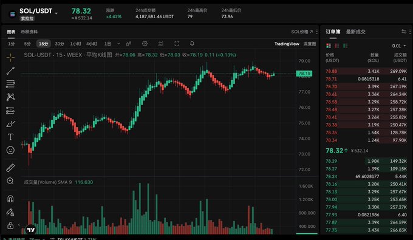Click the 24h成交额 4,187,581.46 USDT value

pyautogui.click(x=155, y=16)
